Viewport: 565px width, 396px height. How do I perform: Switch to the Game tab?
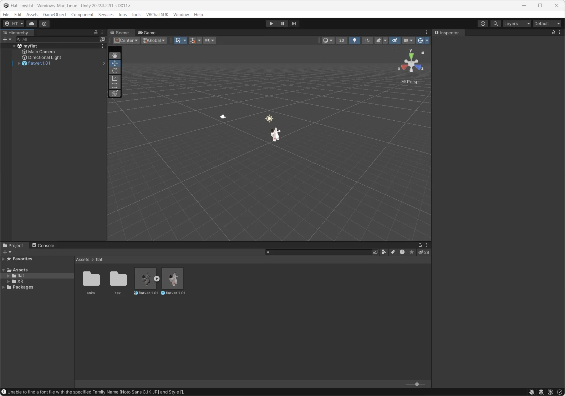click(x=147, y=32)
